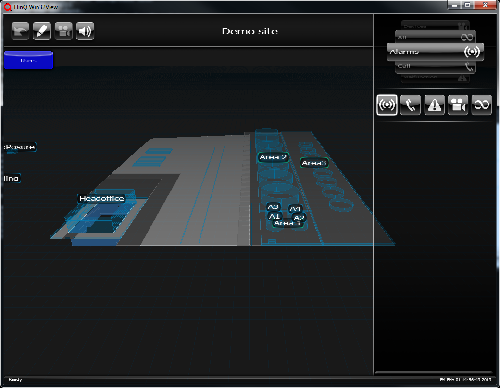Select the alarms filter icon button
Viewport: 500px width, 388px height.
coord(387,105)
